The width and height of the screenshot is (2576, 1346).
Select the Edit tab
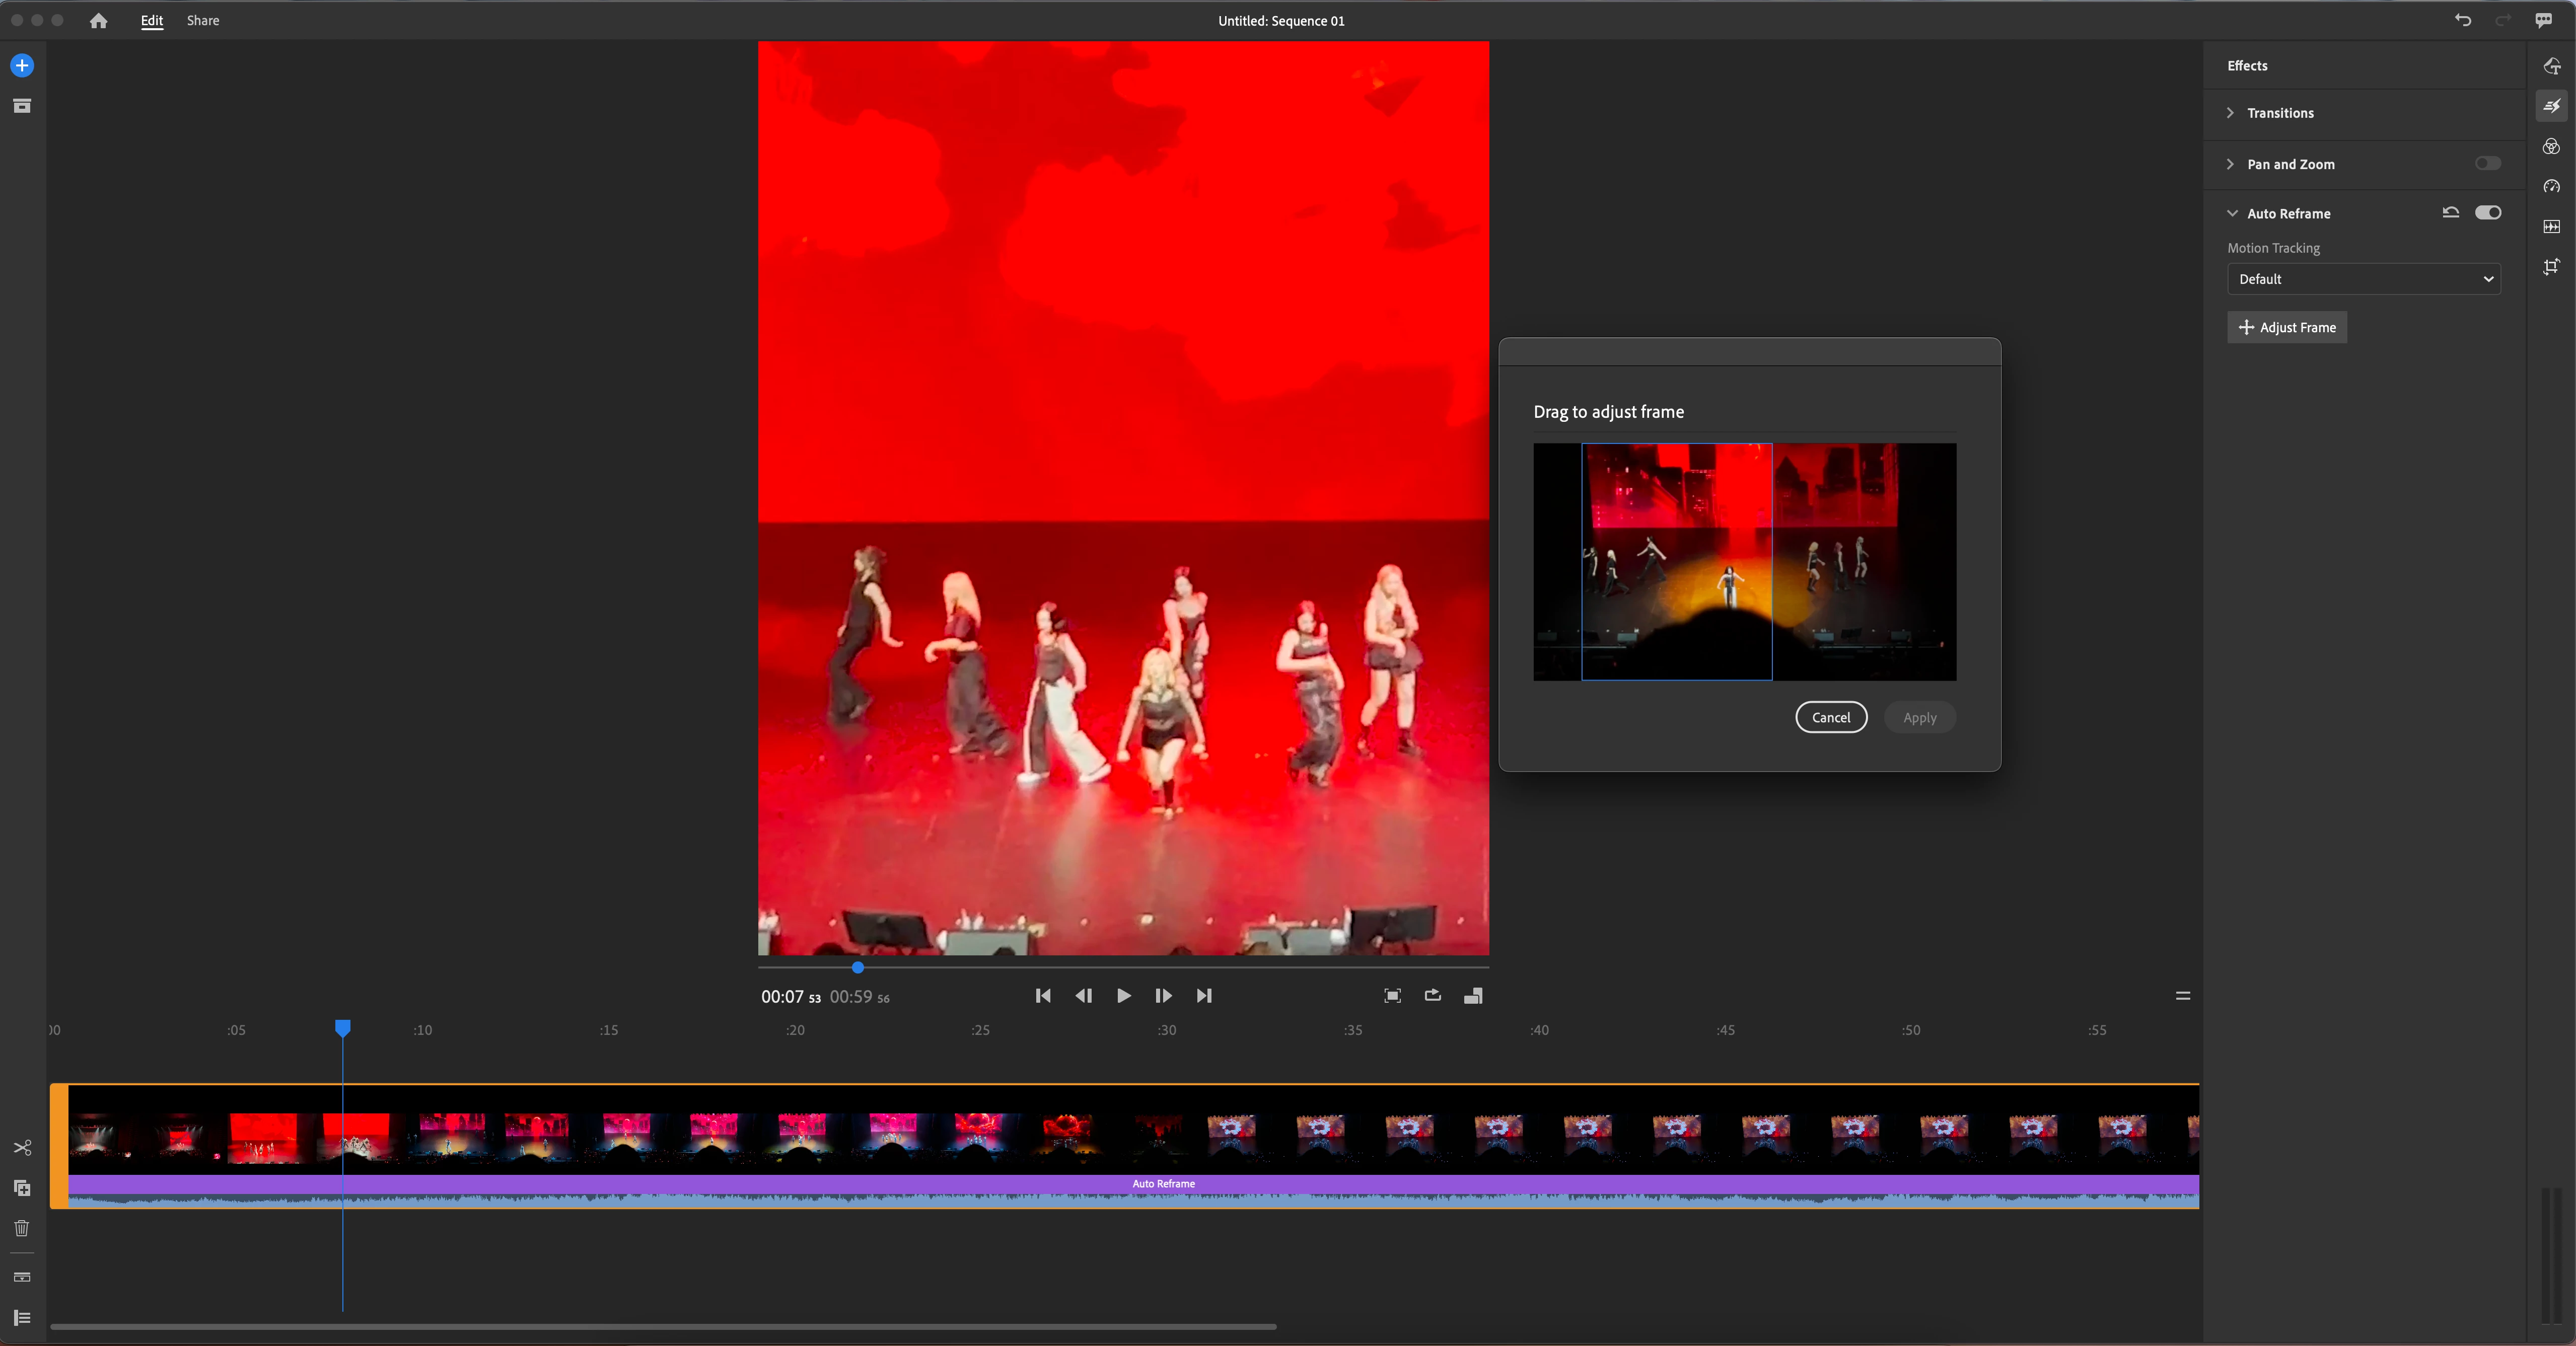pos(152,21)
